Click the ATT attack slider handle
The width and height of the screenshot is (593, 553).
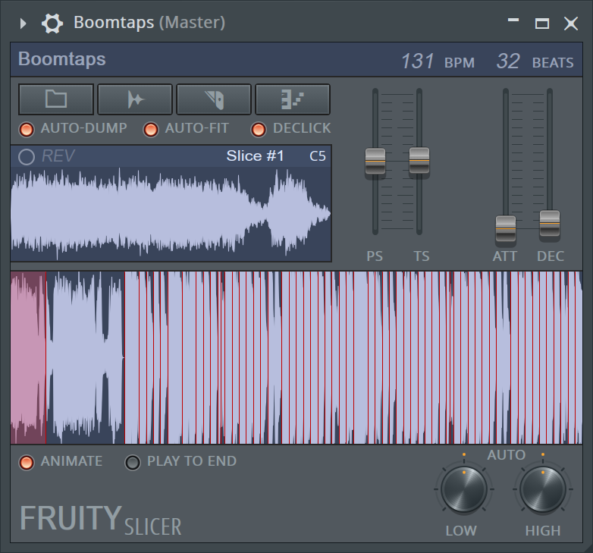tap(506, 229)
